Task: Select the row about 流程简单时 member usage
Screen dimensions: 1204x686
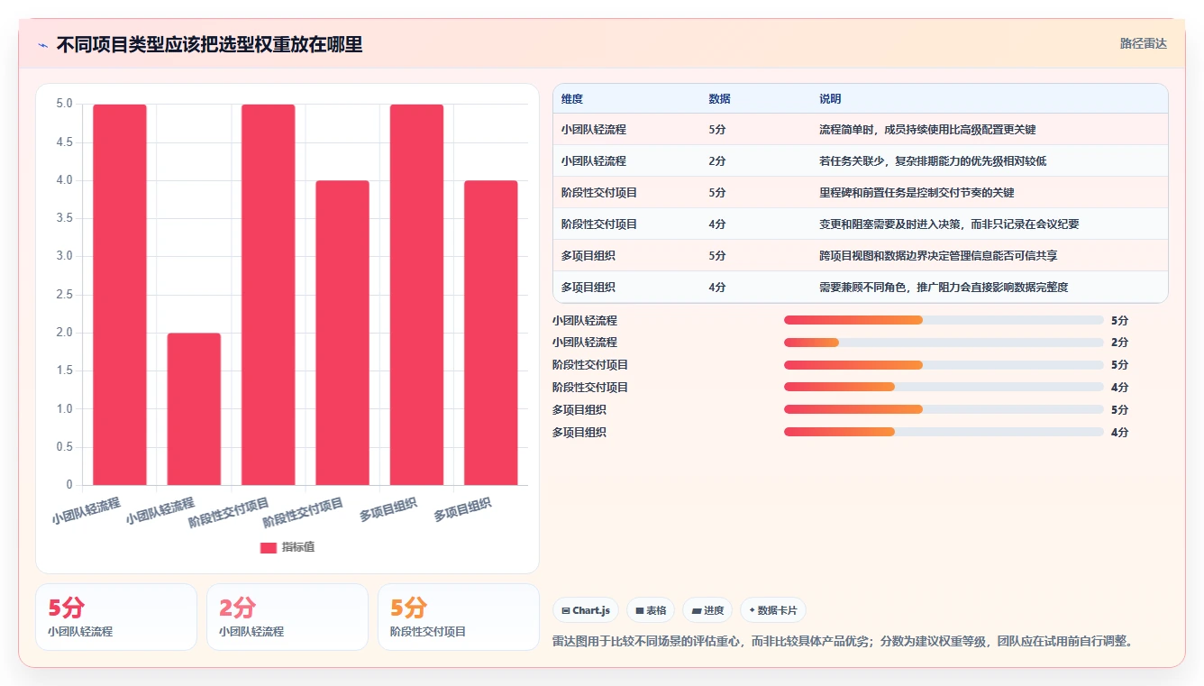Action: [860, 130]
